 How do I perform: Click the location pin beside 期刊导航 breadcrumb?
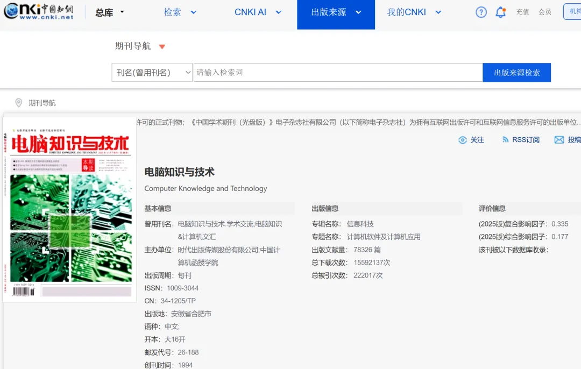pos(19,102)
